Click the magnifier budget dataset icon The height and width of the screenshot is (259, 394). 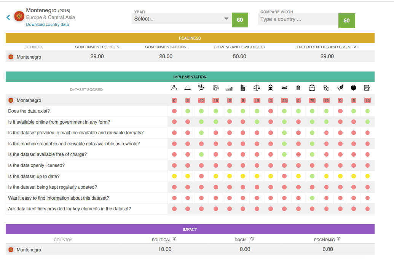point(215,88)
